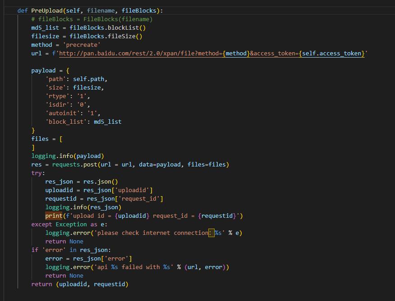Place cursor on logging.info(payload) line
Image resolution: width=395 pixels, height=301 pixels.
pyautogui.click(x=68, y=156)
